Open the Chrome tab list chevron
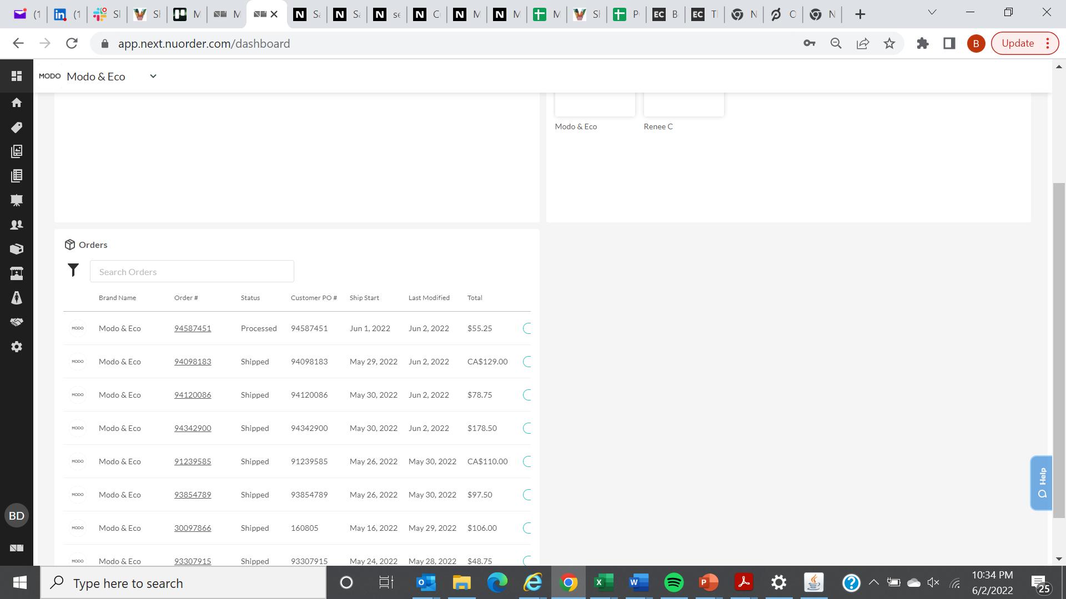The width and height of the screenshot is (1066, 599). click(x=932, y=12)
